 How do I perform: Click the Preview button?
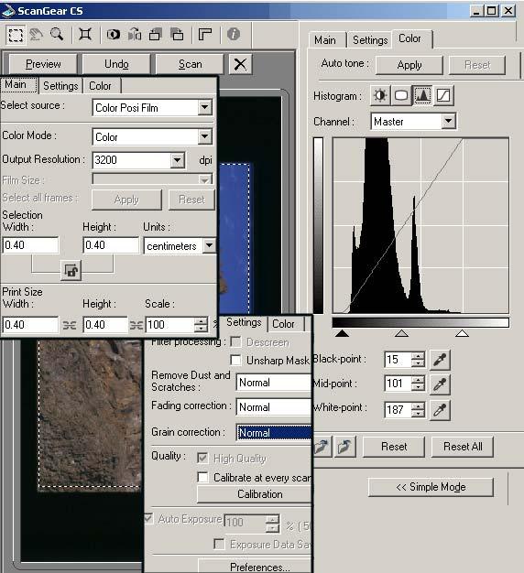tap(43, 64)
